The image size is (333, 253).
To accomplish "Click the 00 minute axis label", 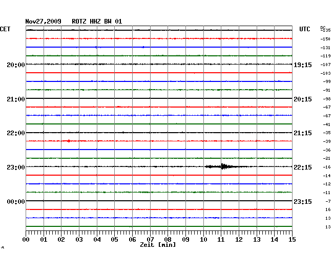I will pyautogui.click(x=26, y=240).
